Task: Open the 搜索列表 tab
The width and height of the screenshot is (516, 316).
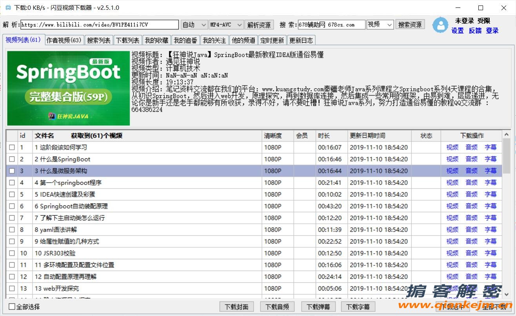Action: [x=99, y=40]
